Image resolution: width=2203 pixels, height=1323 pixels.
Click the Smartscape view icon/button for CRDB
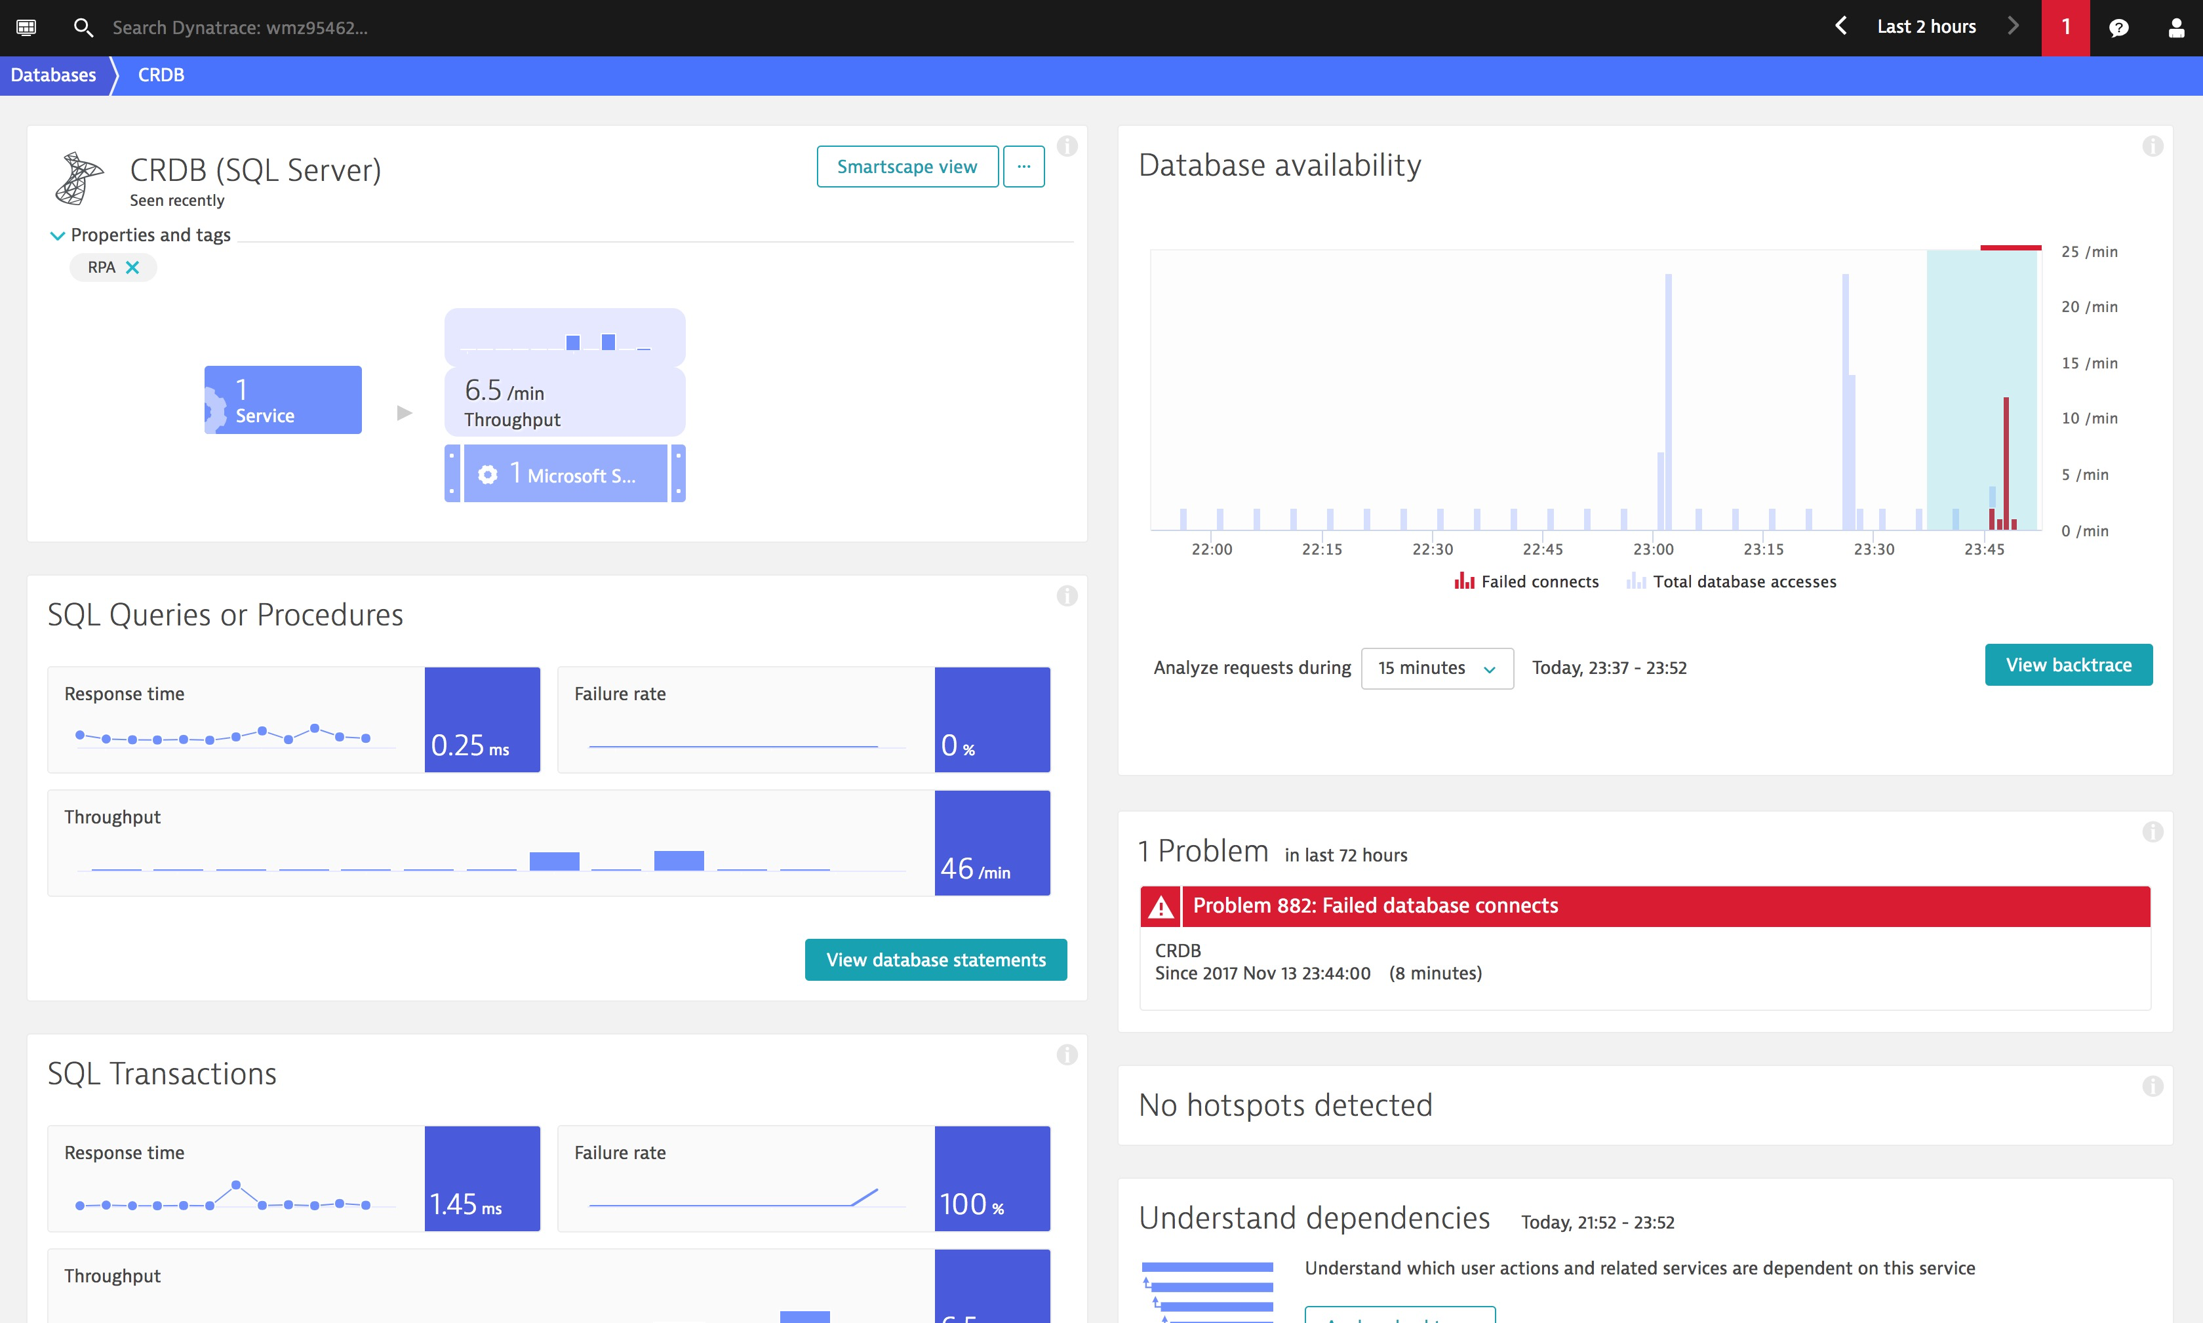(x=906, y=167)
